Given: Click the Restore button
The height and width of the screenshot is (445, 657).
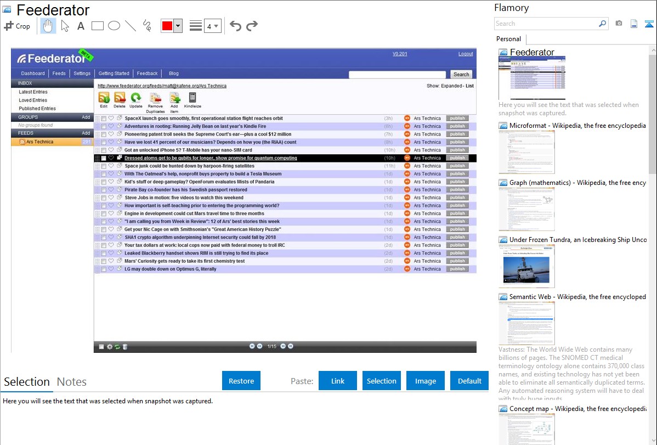Looking at the screenshot, I should point(241,381).
